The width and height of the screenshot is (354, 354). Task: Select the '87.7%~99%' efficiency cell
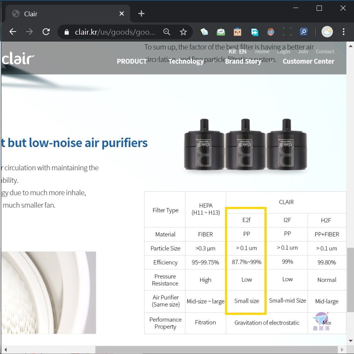(x=246, y=262)
